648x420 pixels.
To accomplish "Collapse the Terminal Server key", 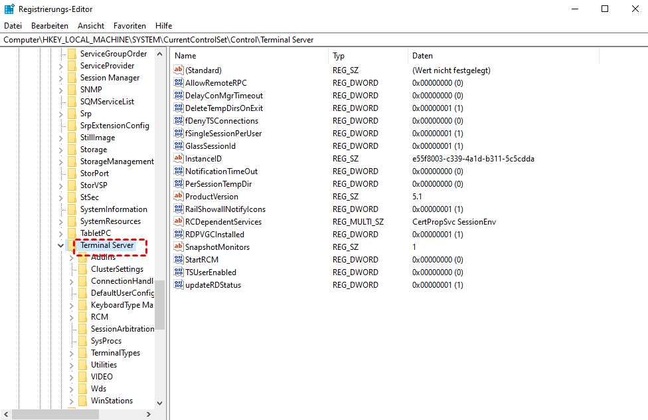I will point(61,246).
